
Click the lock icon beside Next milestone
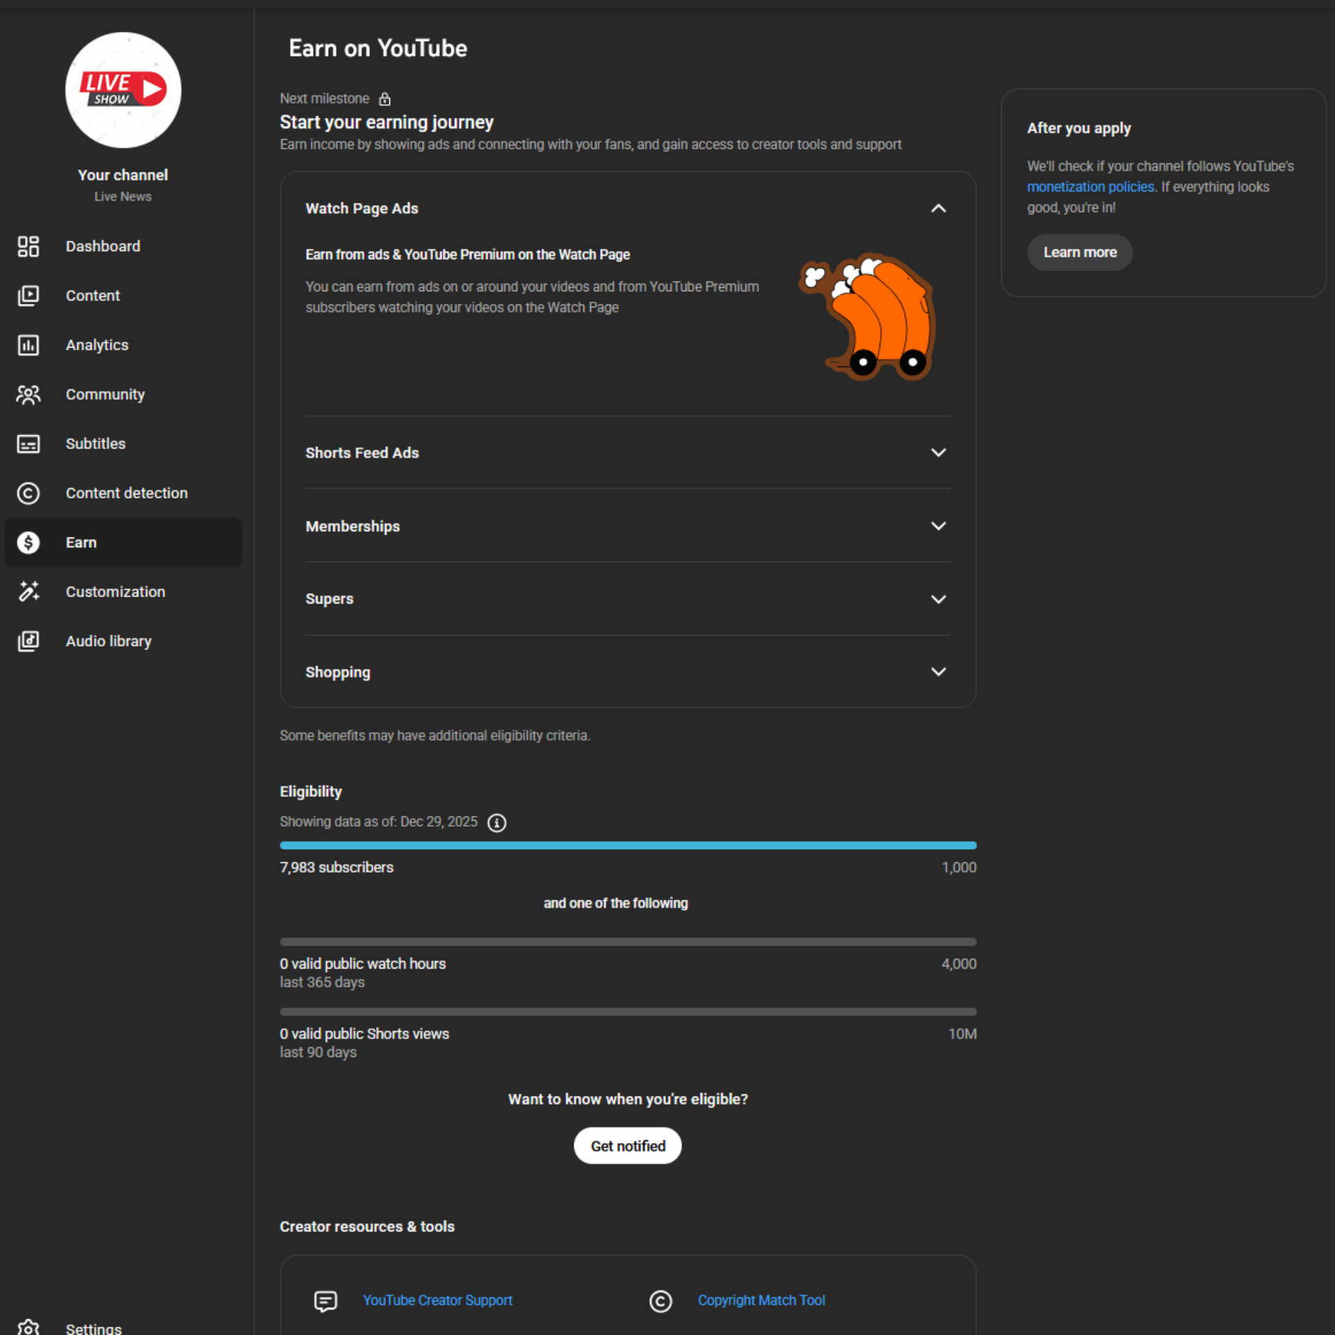[x=385, y=99]
